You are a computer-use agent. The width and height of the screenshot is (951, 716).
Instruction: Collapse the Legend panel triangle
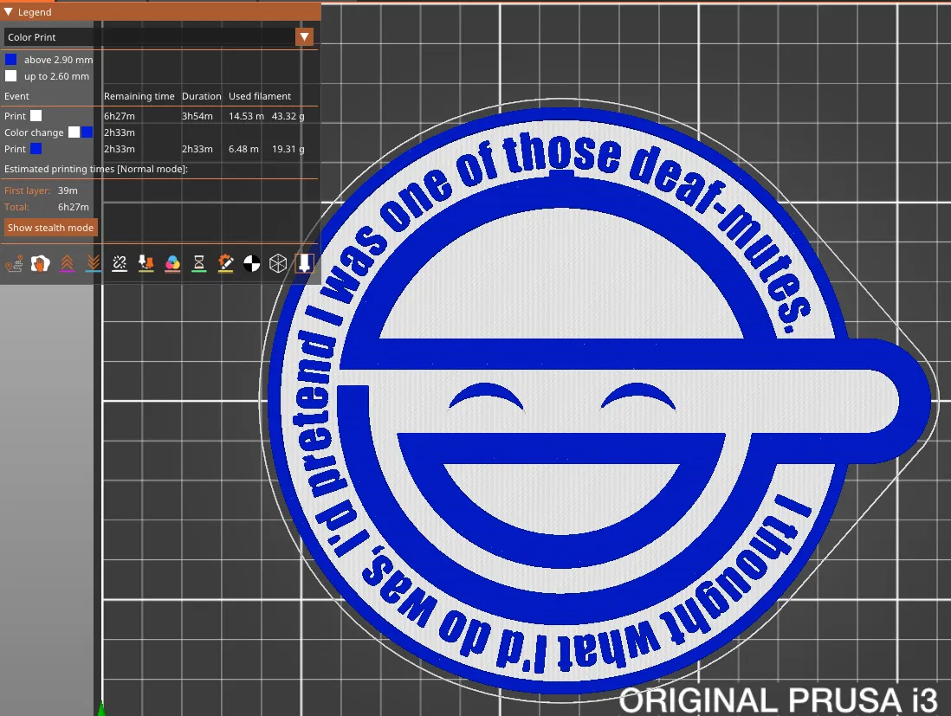tap(9, 12)
